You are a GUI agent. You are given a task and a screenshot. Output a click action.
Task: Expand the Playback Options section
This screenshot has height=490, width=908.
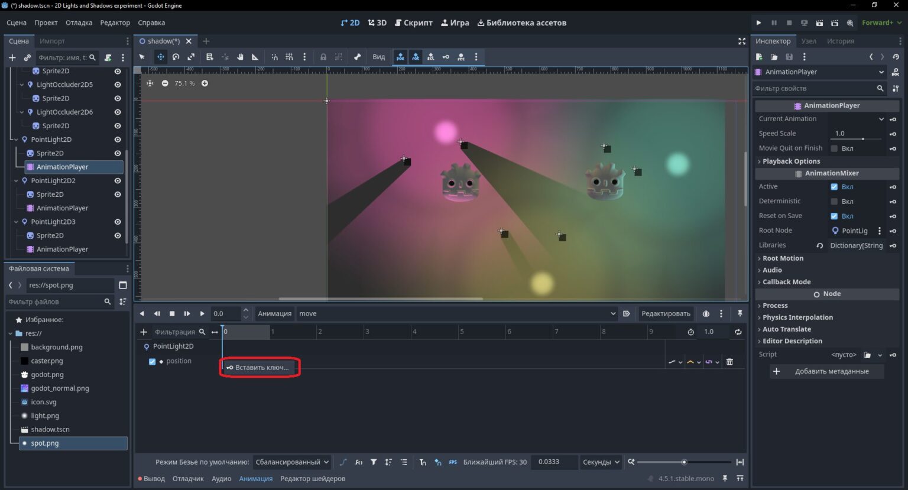(791, 161)
